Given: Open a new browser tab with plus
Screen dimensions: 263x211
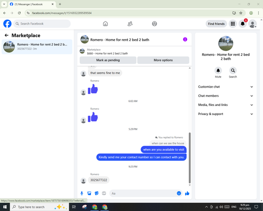Looking at the screenshot, I should (60, 4).
